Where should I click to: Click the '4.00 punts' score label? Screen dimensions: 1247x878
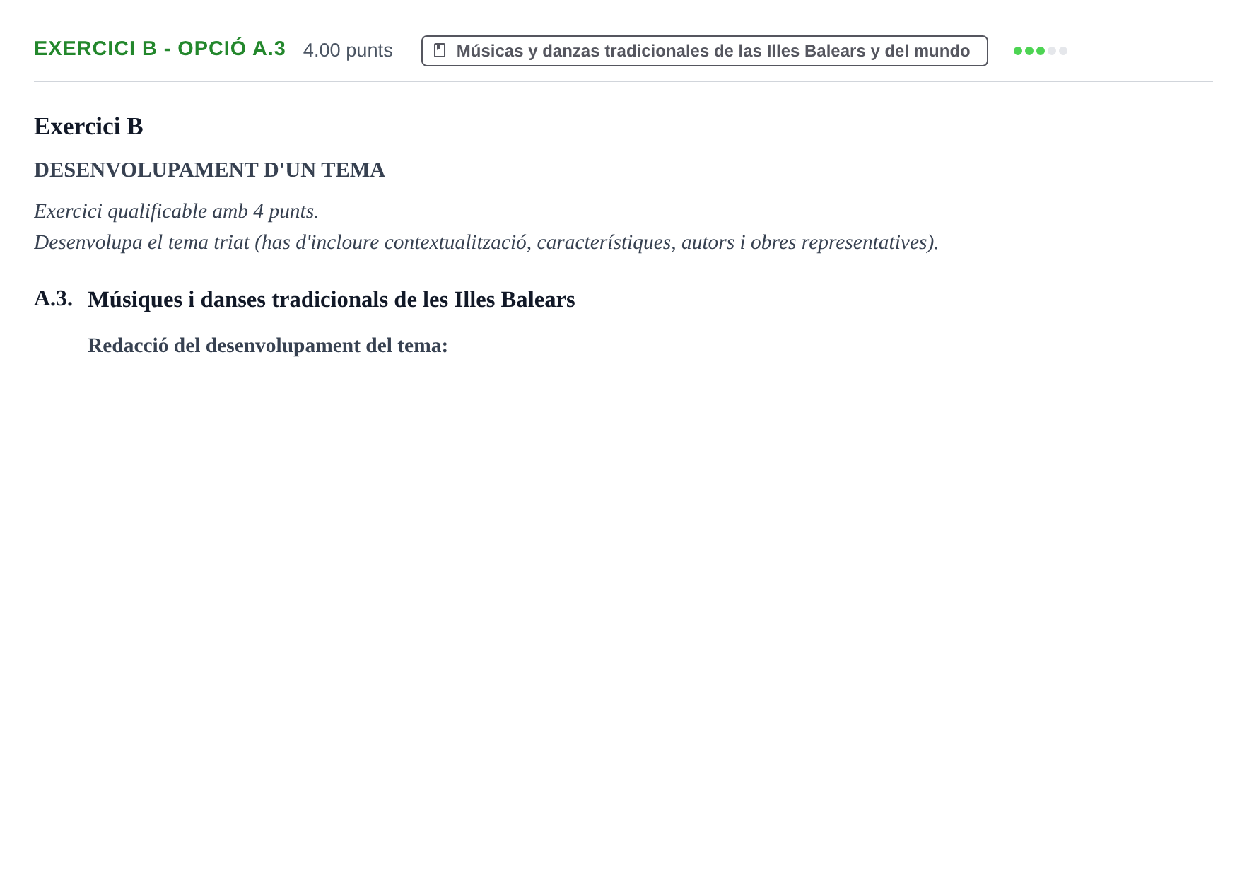point(348,51)
